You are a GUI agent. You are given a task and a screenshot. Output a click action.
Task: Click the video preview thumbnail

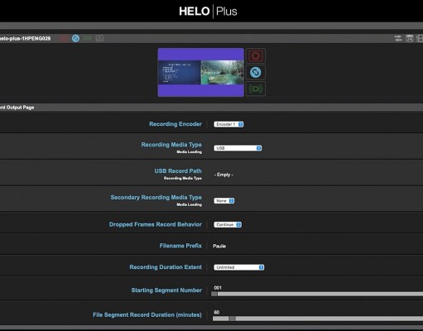pyautogui.click(x=200, y=73)
